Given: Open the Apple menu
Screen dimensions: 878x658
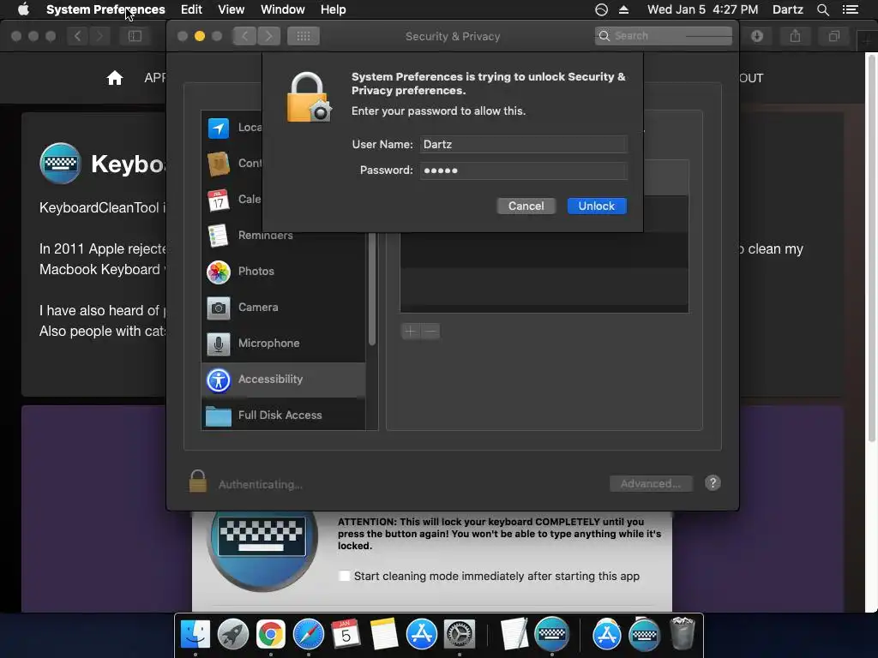Looking at the screenshot, I should tap(23, 9).
